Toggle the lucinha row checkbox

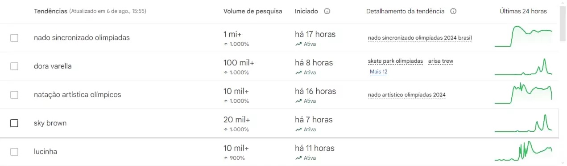pyautogui.click(x=14, y=152)
